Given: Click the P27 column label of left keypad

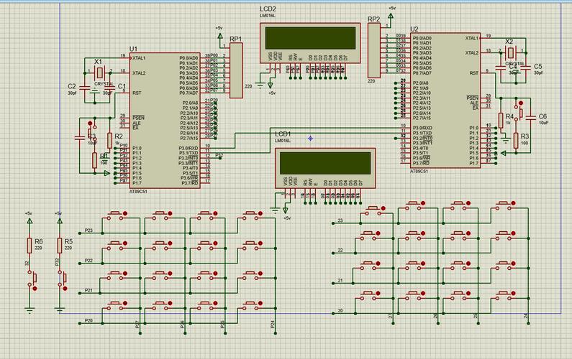Looking at the screenshot, I should click(x=137, y=325).
